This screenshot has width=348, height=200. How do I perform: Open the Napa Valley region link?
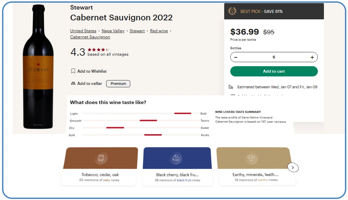pyautogui.click(x=113, y=31)
